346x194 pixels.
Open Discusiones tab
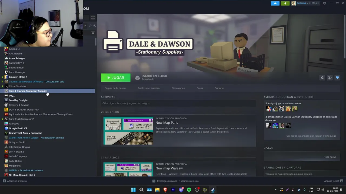tap(178, 88)
